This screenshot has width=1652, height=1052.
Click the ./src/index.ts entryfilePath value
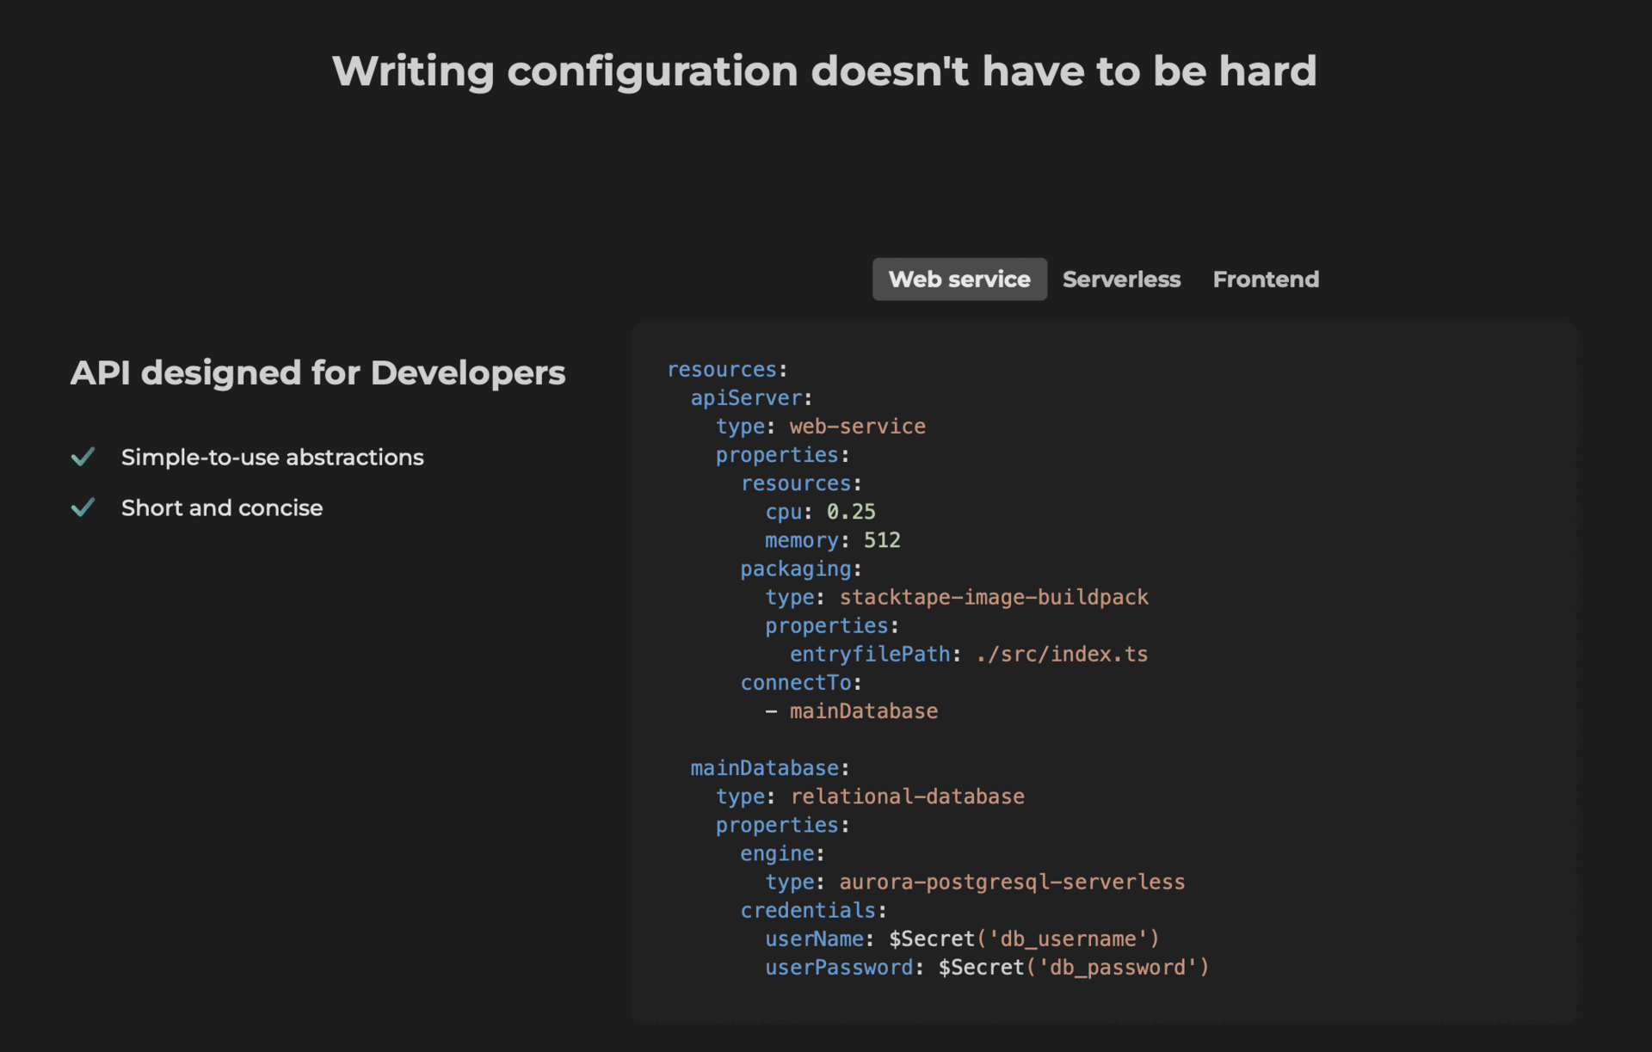pyautogui.click(x=1062, y=655)
